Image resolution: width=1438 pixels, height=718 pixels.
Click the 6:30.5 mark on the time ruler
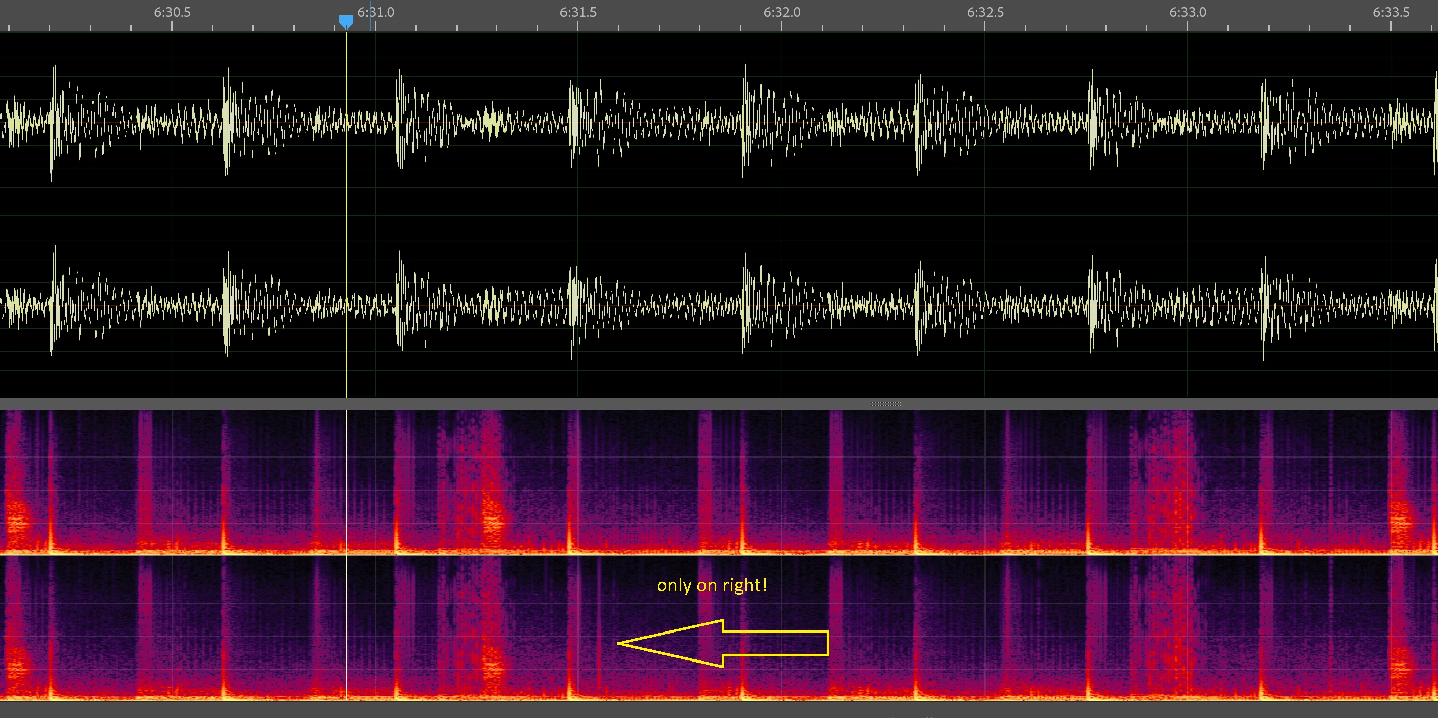pyautogui.click(x=172, y=12)
